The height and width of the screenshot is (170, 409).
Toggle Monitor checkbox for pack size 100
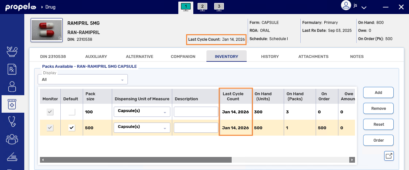tap(50, 112)
